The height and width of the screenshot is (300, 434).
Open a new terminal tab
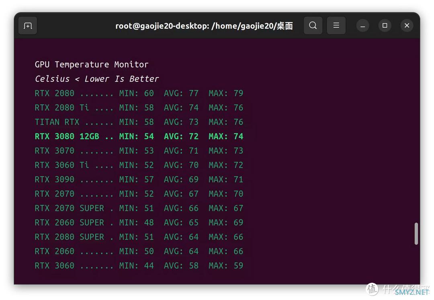pyautogui.click(x=28, y=25)
